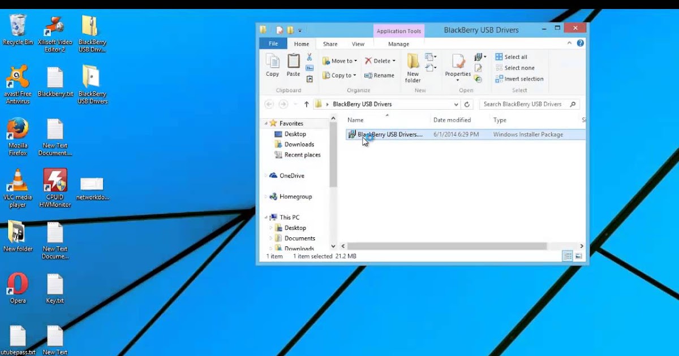Go back with the Back arrow
This screenshot has width=679, height=356.
269,104
